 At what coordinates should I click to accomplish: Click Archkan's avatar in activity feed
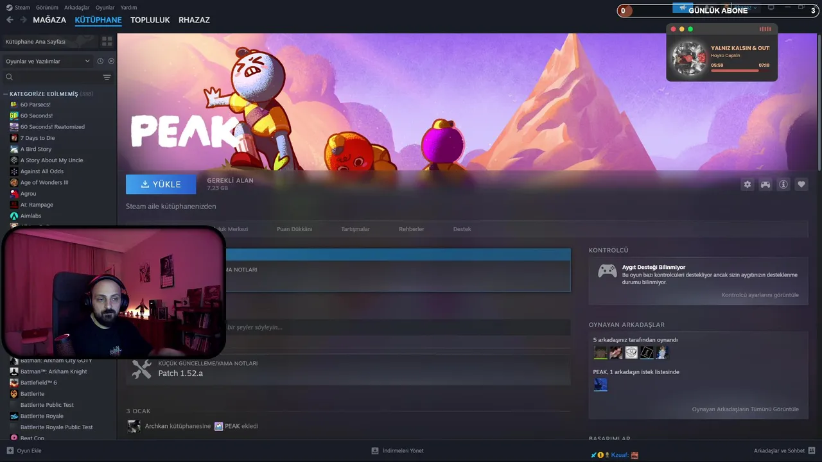[134, 426]
